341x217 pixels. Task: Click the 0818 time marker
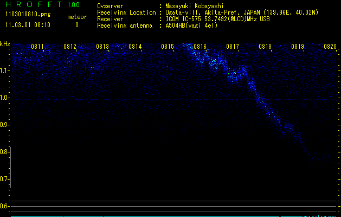pyautogui.click(x=265, y=47)
